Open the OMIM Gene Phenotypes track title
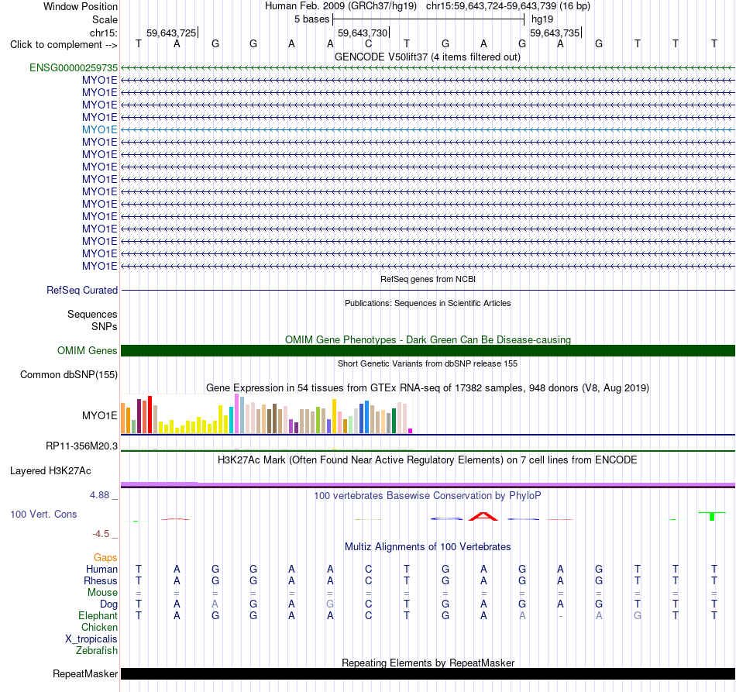Image resolution: width=736 pixels, height=692 pixels. click(x=428, y=339)
